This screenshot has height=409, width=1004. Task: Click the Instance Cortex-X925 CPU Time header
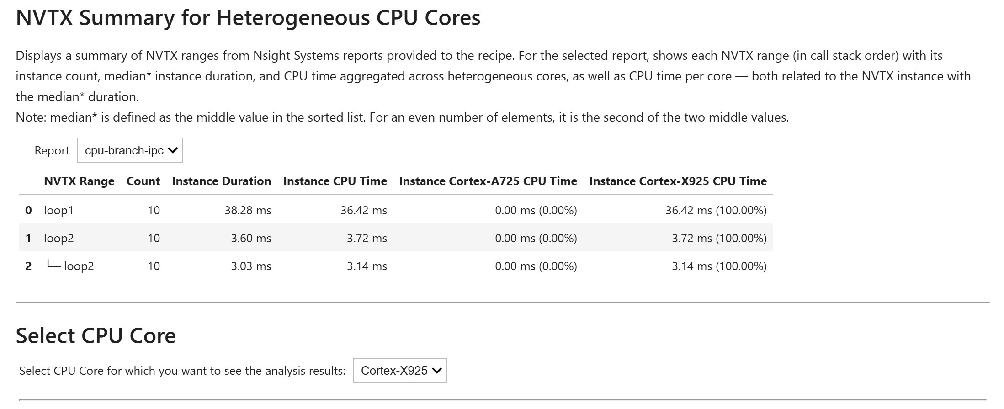coord(679,181)
